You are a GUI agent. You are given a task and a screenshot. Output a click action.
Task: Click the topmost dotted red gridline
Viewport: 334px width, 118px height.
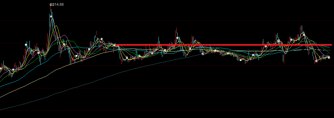[x=167, y=21]
